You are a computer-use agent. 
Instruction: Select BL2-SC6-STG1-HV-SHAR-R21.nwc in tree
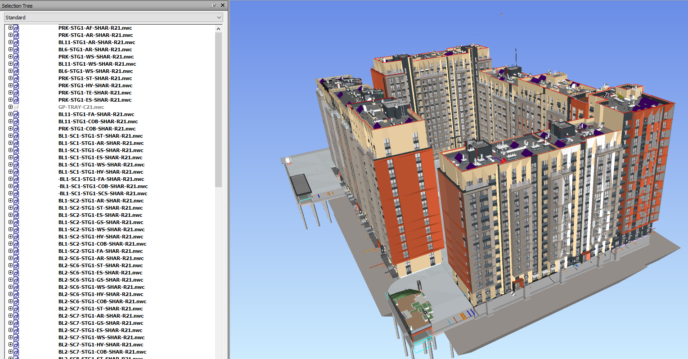101,294
